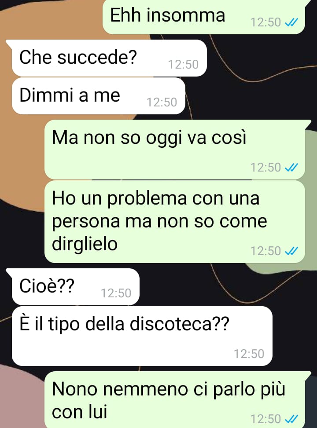Tap the read checkmarks on 'Ehh insomma'
The height and width of the screenshot is (428, 317).
(x=291, y=22)
